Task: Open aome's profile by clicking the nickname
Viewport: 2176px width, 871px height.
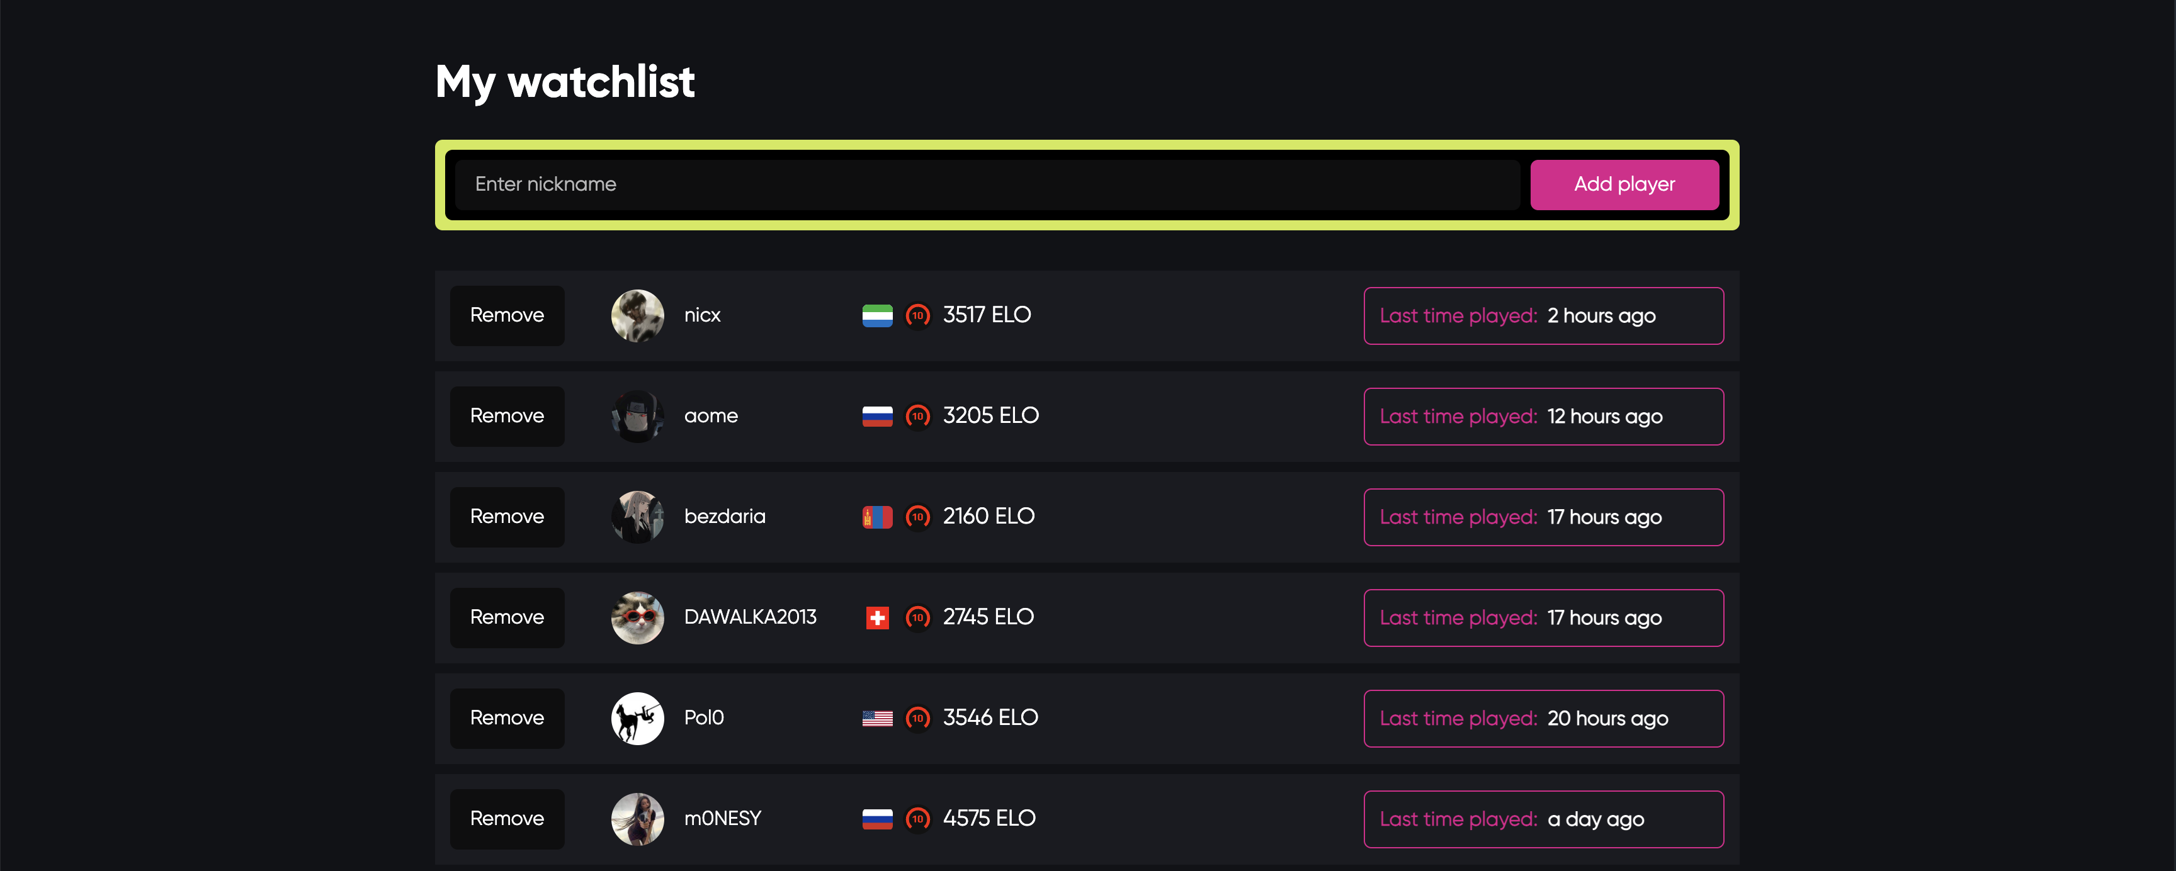Action: [x=710, y=415]
